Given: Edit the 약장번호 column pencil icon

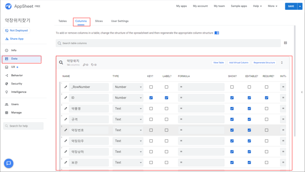Looking at the screenshot, I should coord(66,130).
